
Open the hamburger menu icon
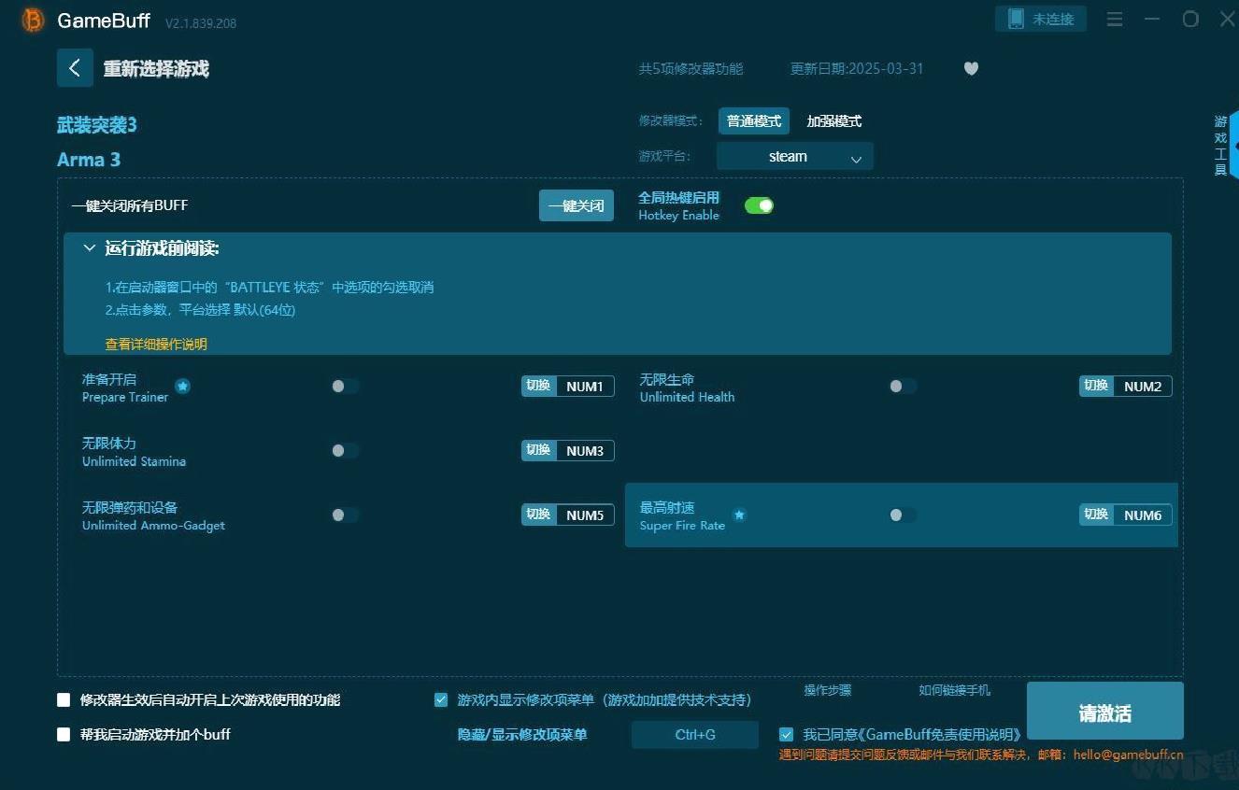[1115, 19]
